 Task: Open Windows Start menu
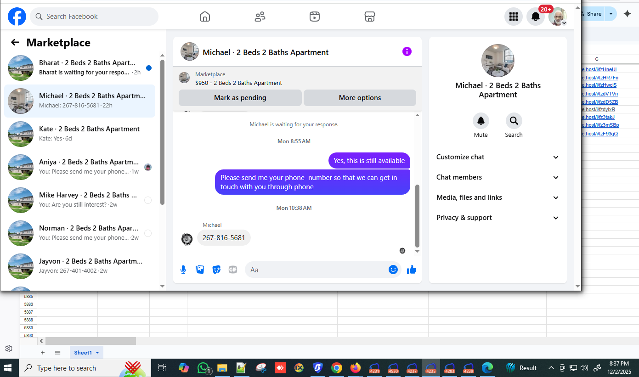[x=8, y=368]
